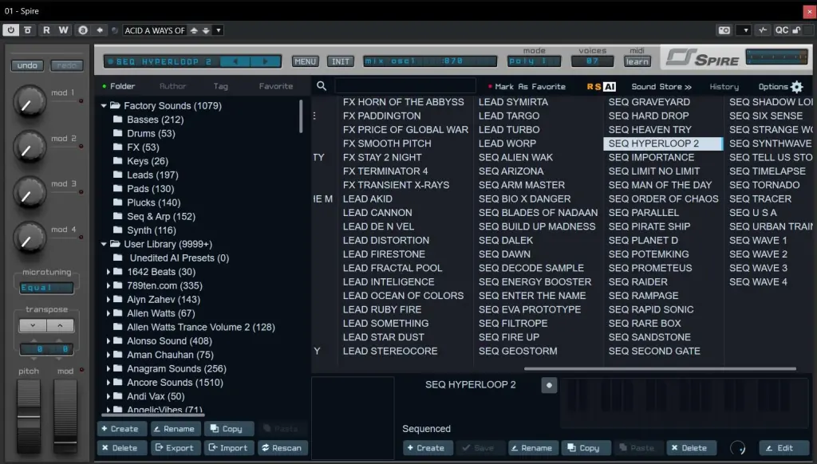
Task: Click the search magnifier icon
Action: coord(322,86)
